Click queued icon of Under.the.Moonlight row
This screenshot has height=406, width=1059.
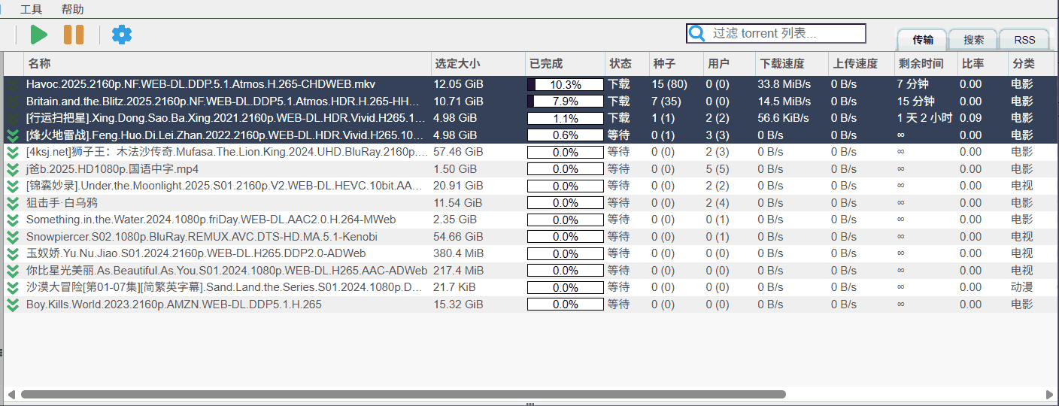click(x=13, y=186)
